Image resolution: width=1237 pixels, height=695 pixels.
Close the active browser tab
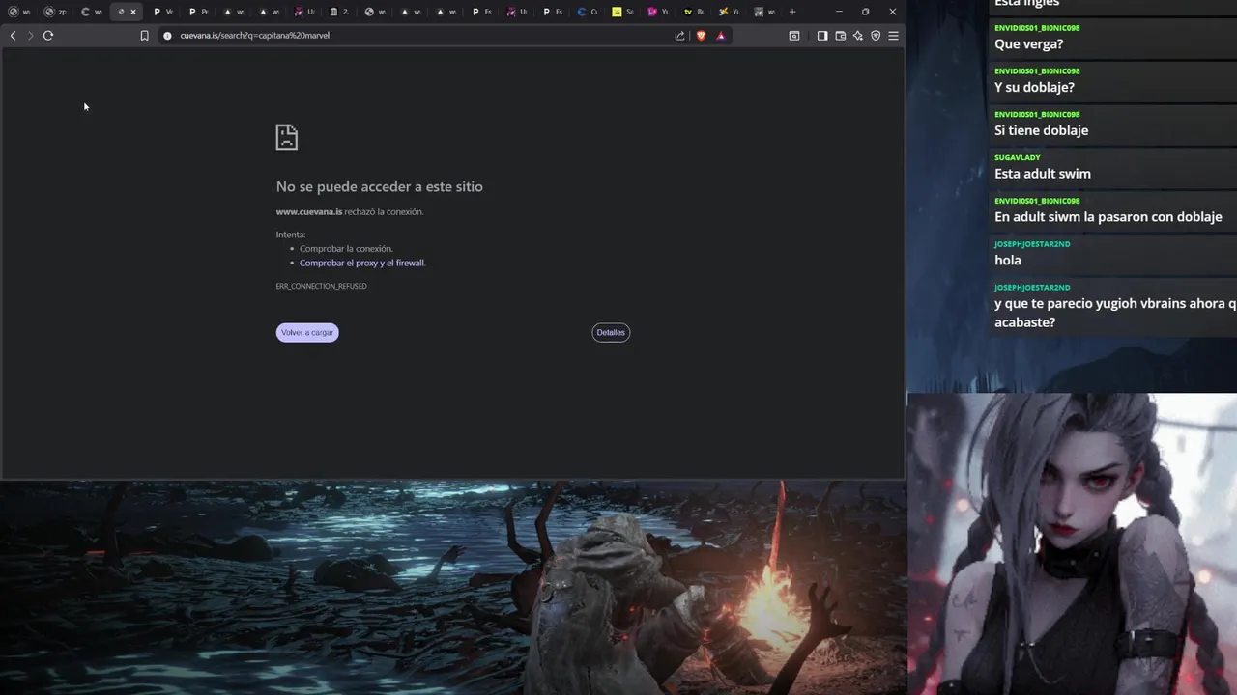click(x=133, y=12)
